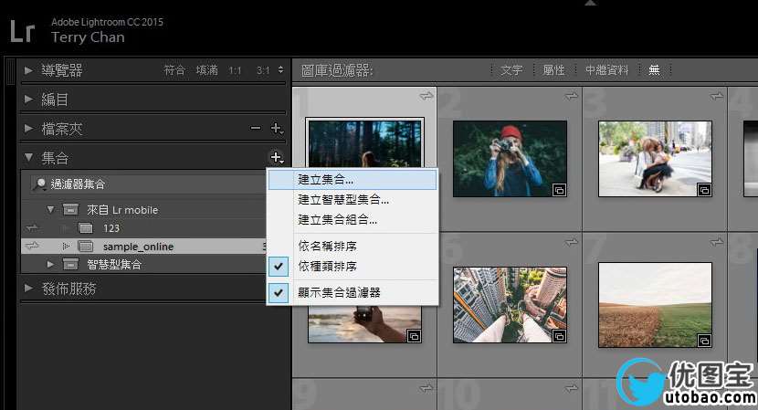Switch library filter to 屬性
The height and width of the screenshot is (410, 758).
[x=553, y=70]
